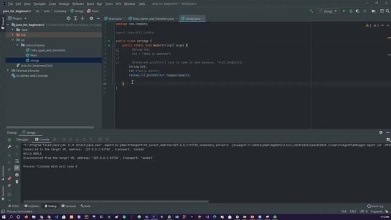This screenshot has height=220, width=391.
Task: Expand the .idea folder in project tree
Action: click(12, 30)
